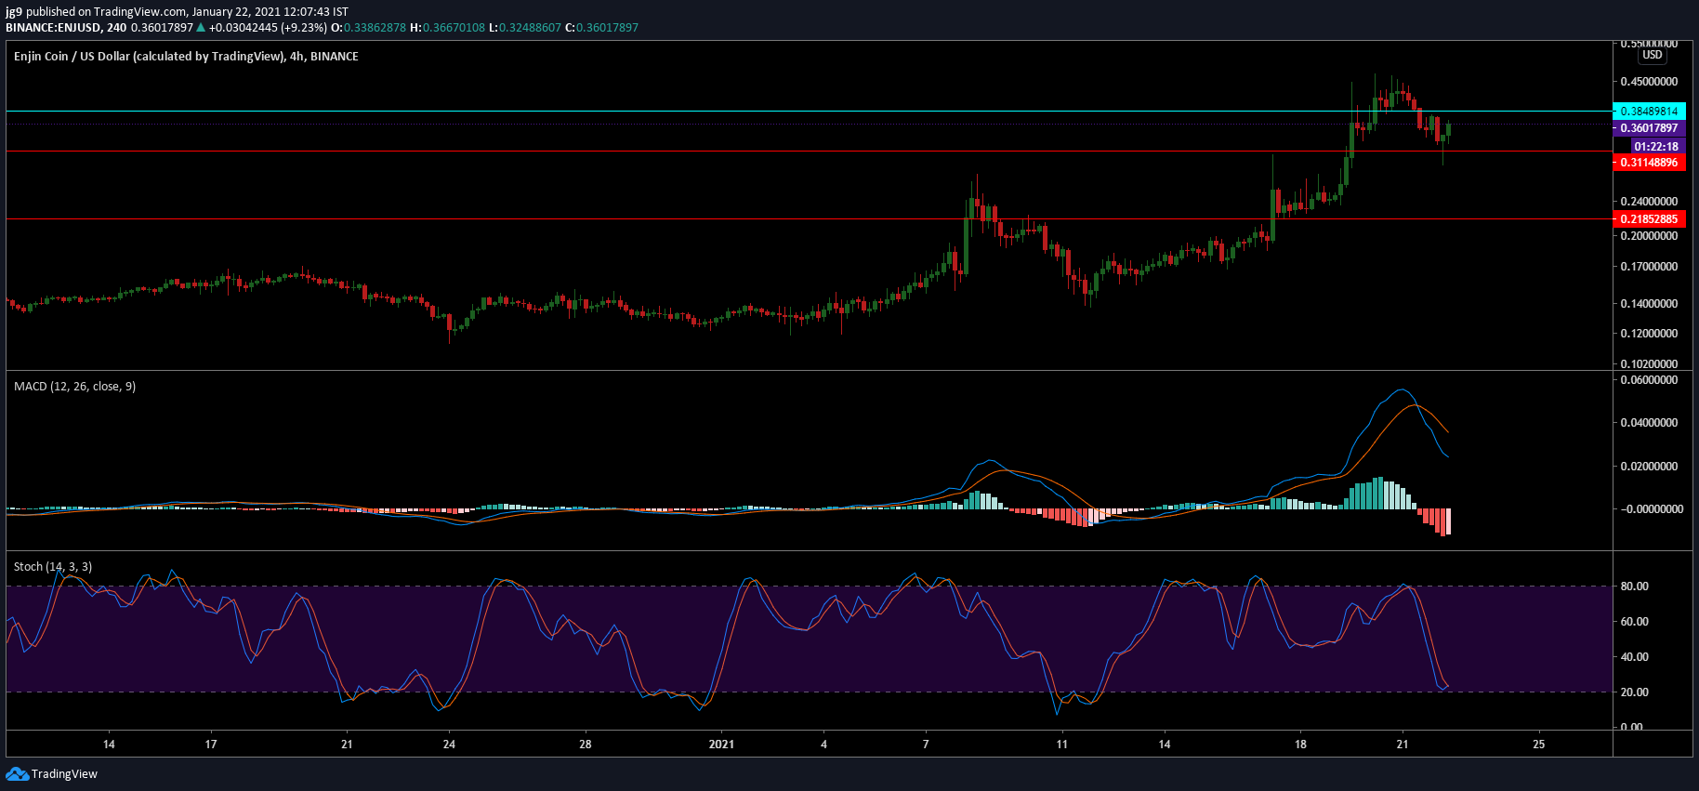The height and width of the screenshot is (791, 1699).
Task: Select the 2021 date marker on time axis
Action: 721,744
